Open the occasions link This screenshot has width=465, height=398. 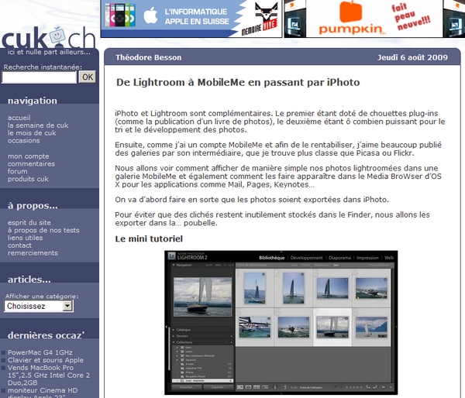tap(24, 140)
